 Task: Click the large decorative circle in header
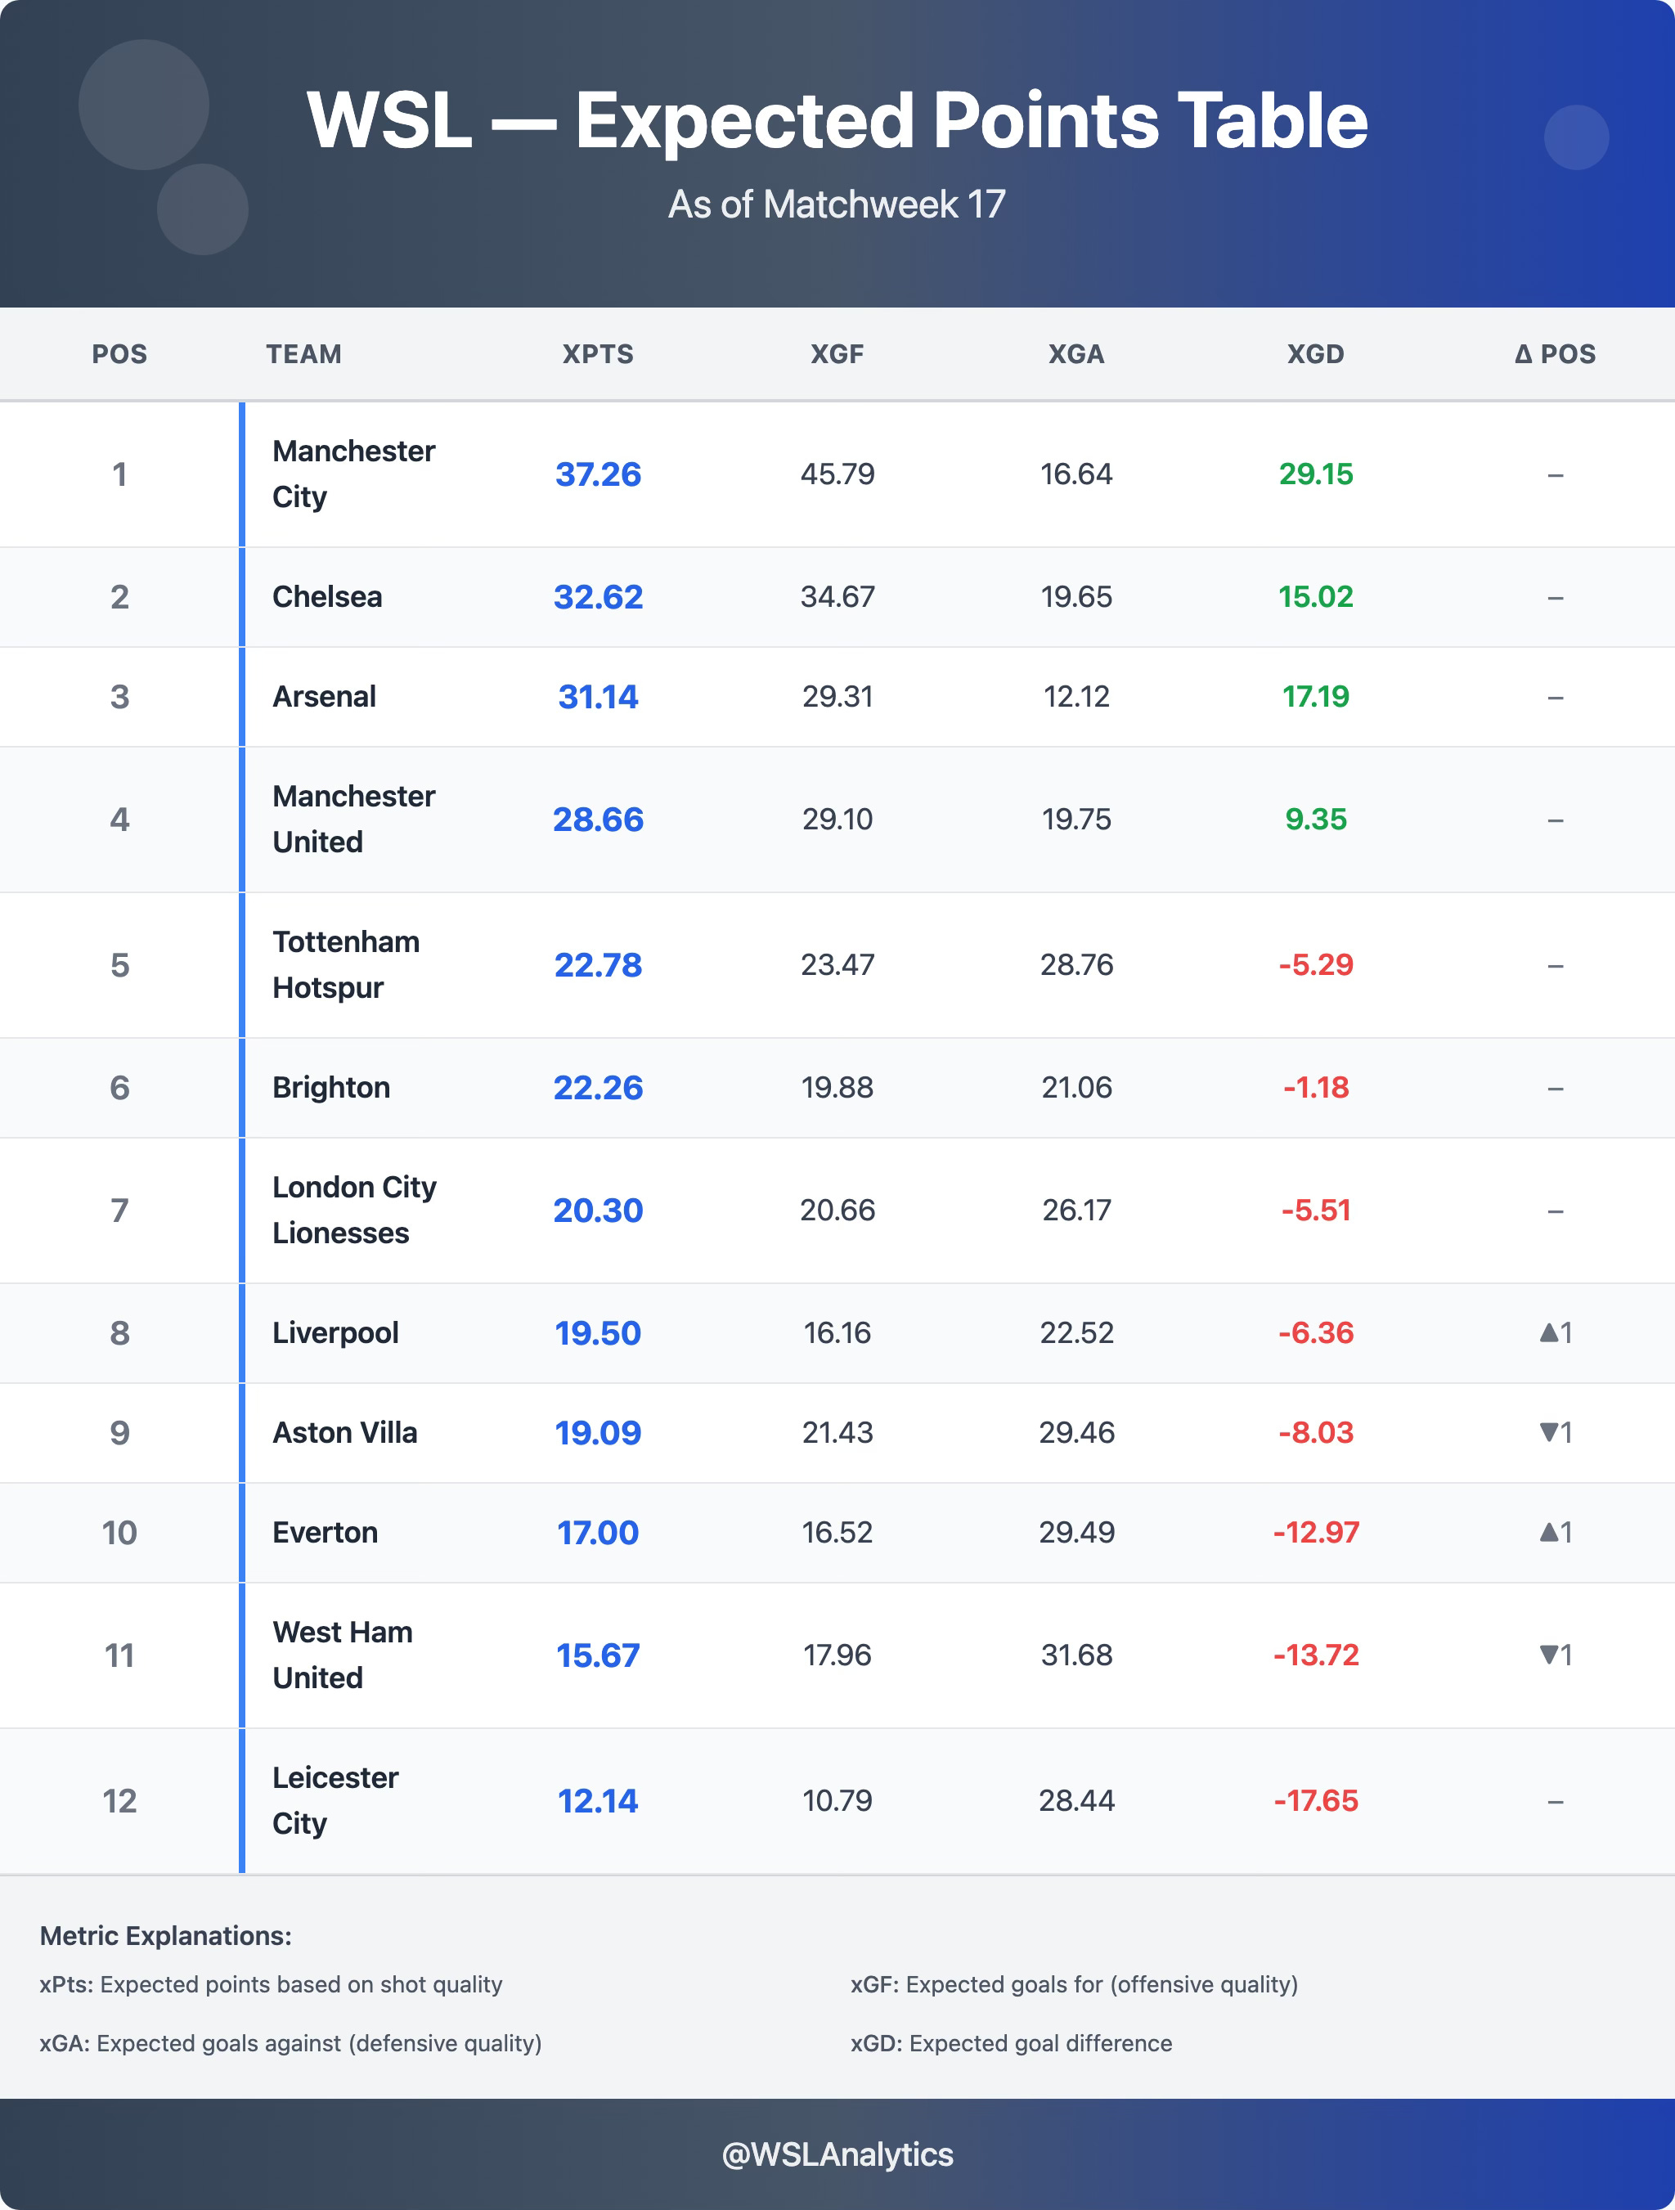(144, 105)
